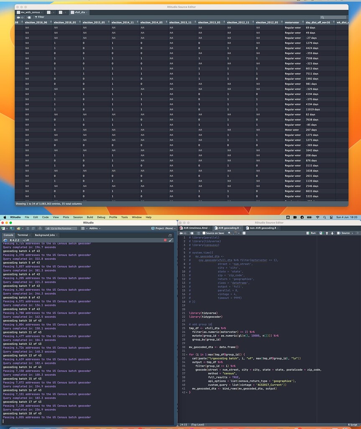Click the magic wand code tools icon

click(235, 233)
